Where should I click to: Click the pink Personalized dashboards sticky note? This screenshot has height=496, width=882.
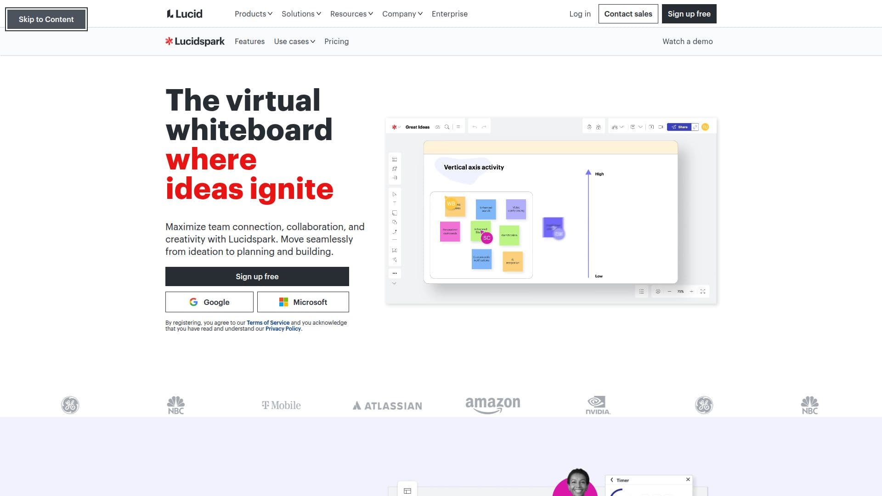tap(450, 231)
